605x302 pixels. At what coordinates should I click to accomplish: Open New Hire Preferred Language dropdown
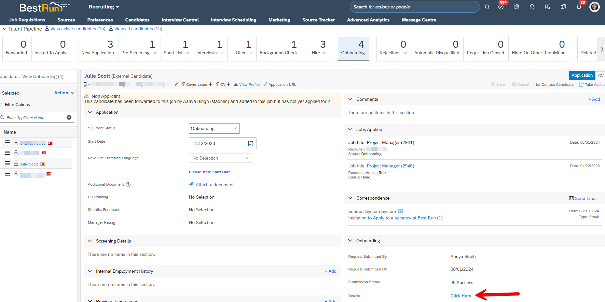(x=221, y=158)
